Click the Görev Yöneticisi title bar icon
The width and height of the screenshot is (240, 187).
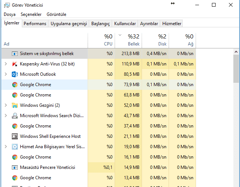click(7, 5)
